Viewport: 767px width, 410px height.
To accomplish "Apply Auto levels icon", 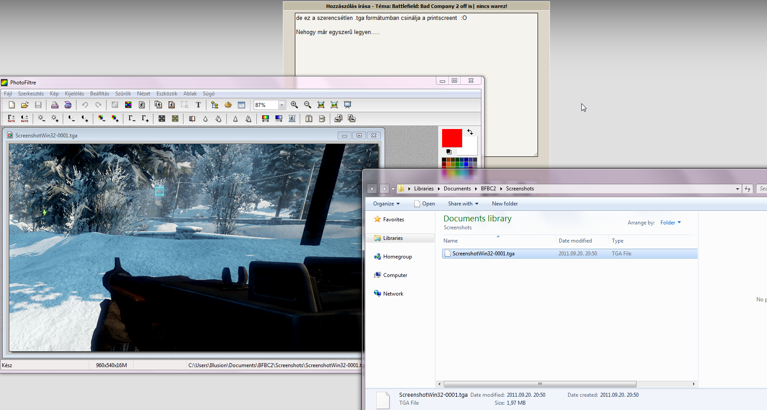I will click(11, 118).
